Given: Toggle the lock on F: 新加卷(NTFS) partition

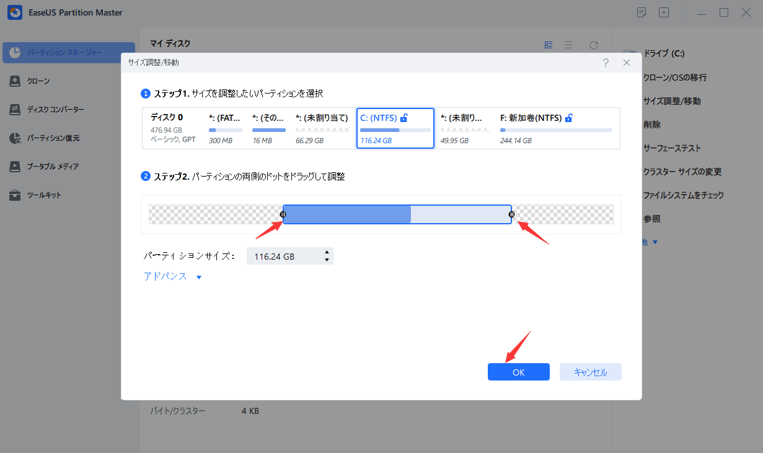Looking at the screenshot, I should pos(568,117).
